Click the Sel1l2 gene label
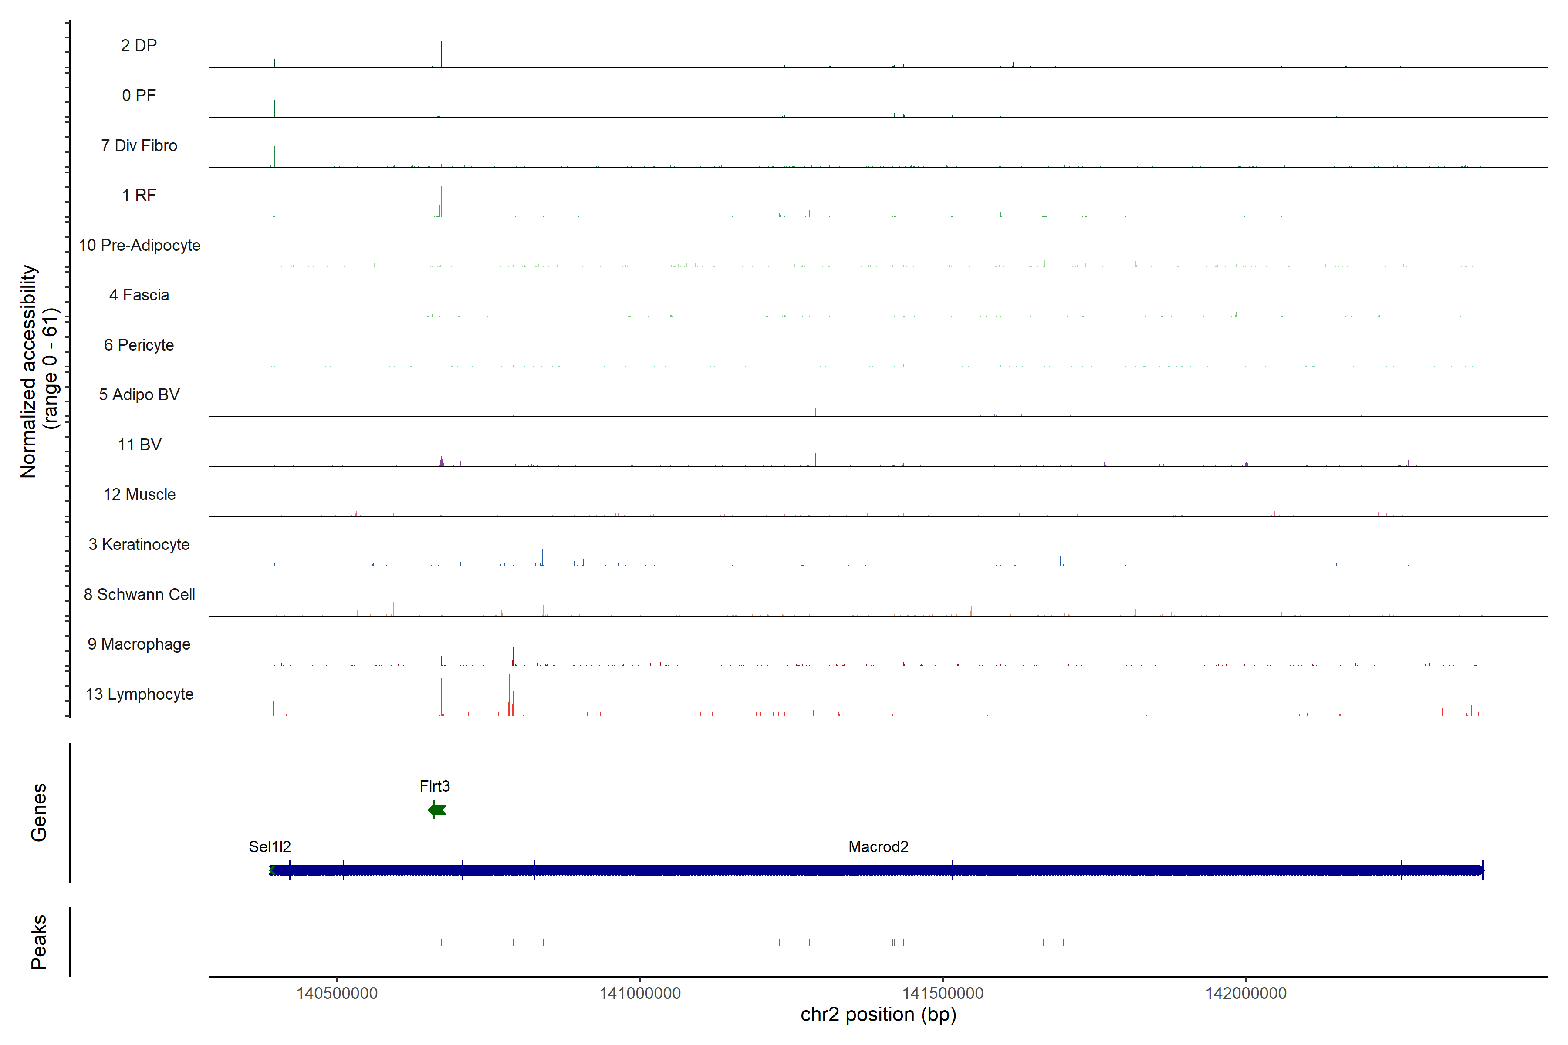This screenshot has height=1045, width=1568. tap(269, 846)
